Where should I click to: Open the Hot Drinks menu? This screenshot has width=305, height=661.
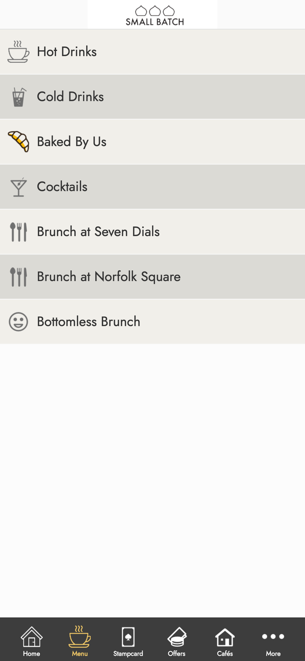pos(152,52)
